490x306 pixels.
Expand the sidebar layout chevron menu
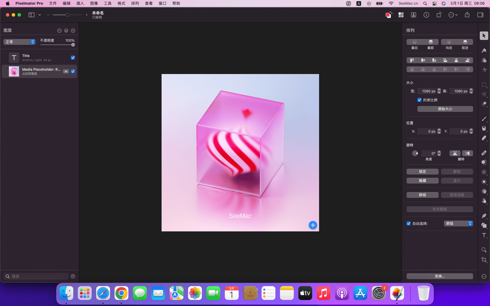[40, 15]
